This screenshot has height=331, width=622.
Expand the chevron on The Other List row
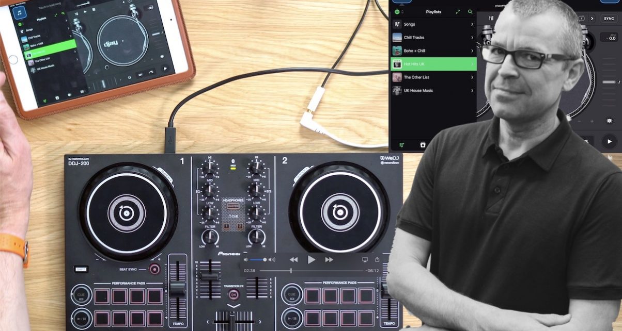click(472, 77)
